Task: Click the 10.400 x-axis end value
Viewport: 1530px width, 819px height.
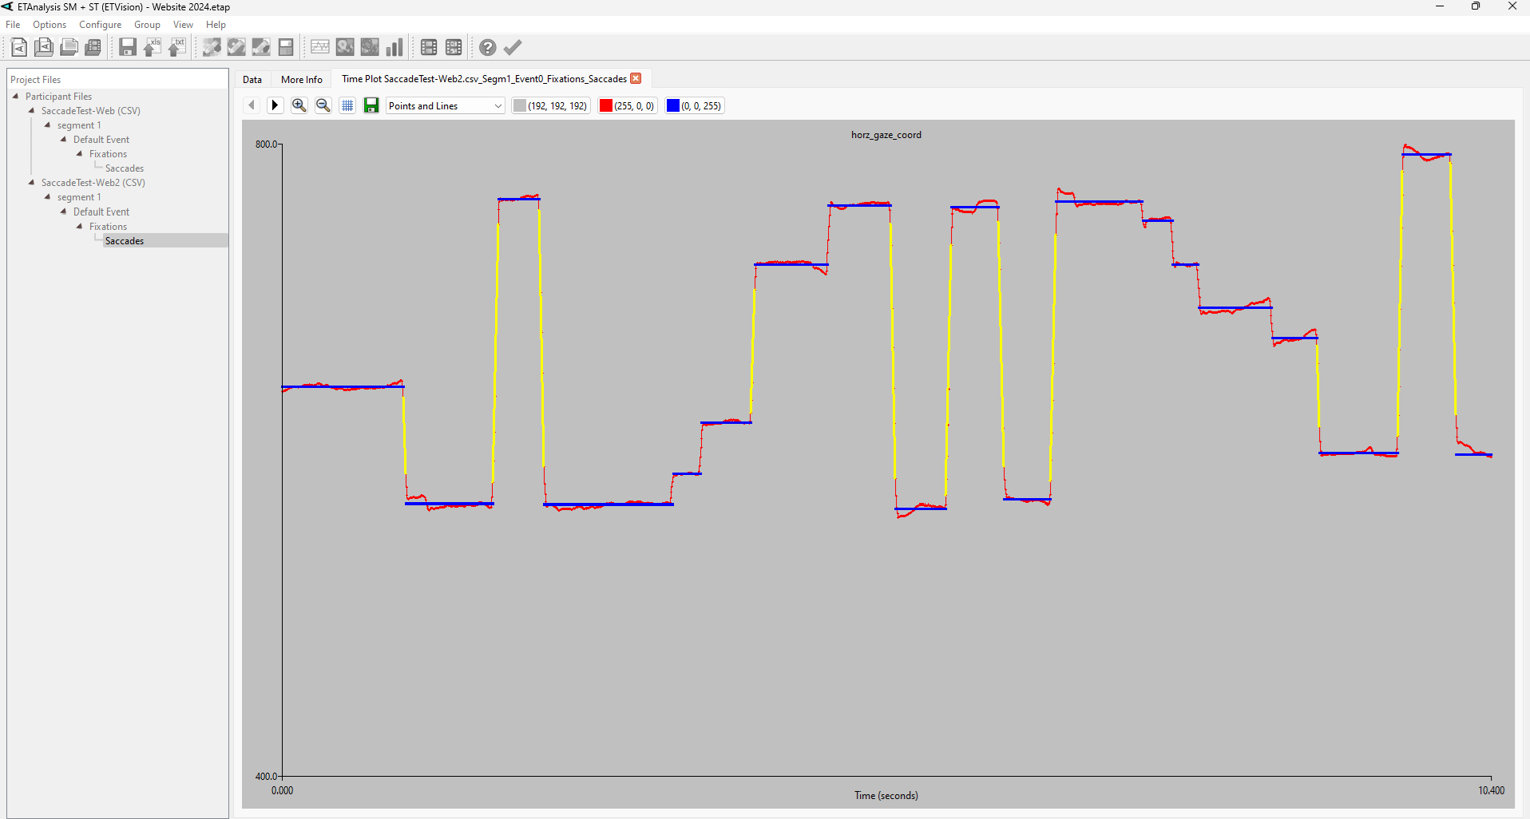Action: [x=1491, y=790]
